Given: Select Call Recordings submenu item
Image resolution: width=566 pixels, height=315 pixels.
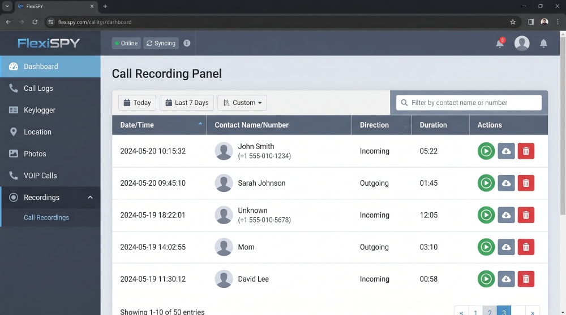Looking at the screenshot, I should pos(46,217).
